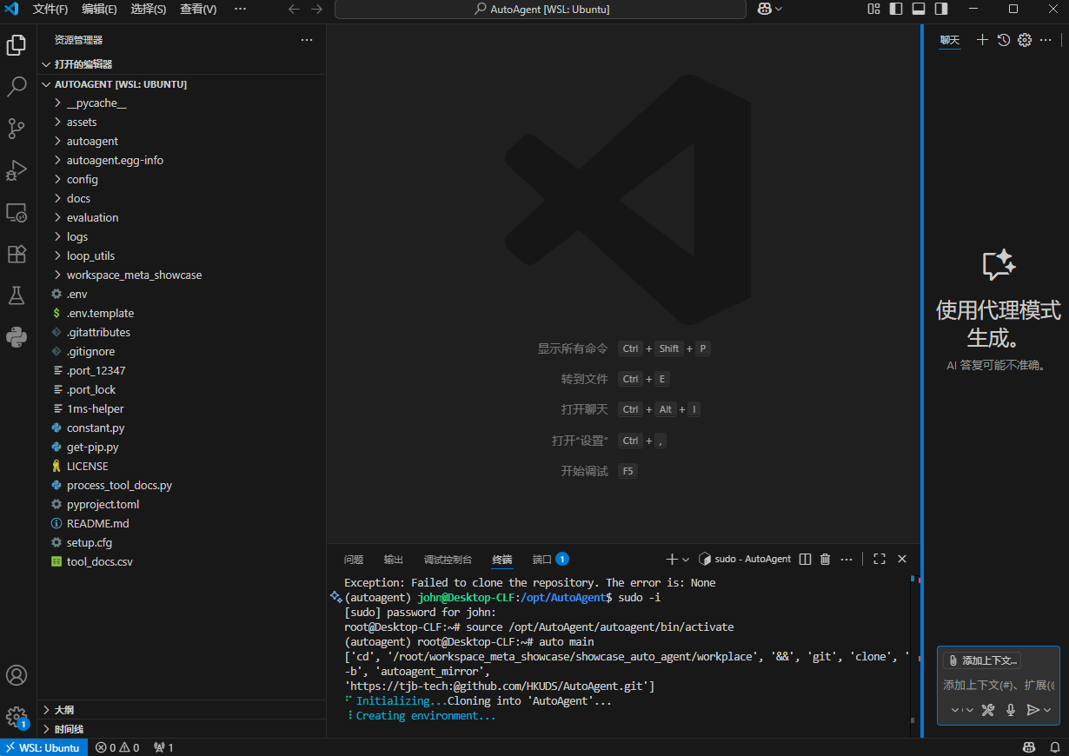Open Remote Explorer view
Viewport: 1069px width, 756px height.
click(17, 212)
